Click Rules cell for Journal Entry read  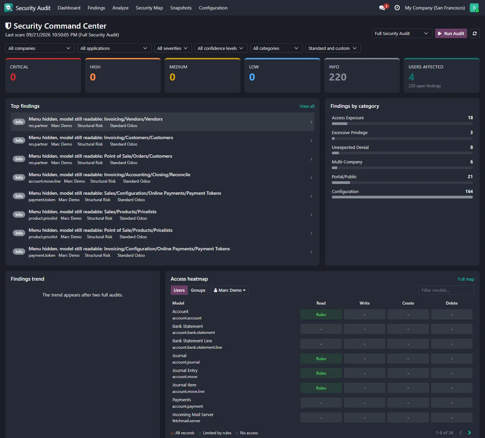(321, 373)
